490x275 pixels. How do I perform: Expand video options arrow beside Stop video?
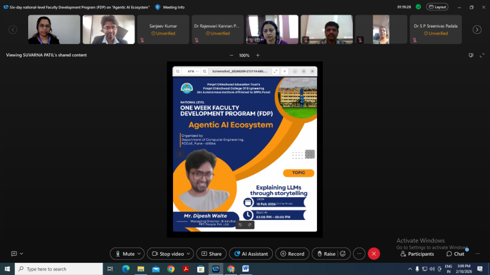tap(190, 254)
